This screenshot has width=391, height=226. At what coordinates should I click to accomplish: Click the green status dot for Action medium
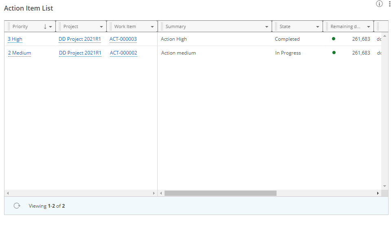pos(334,53)
